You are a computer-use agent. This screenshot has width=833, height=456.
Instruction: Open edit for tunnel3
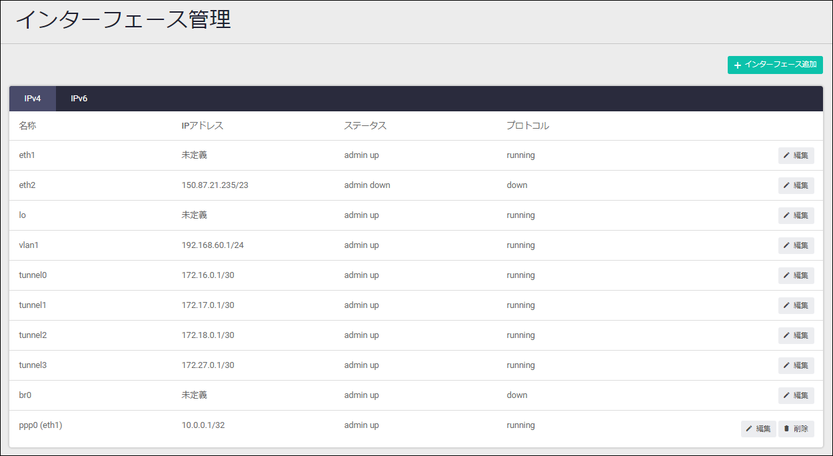coord(796,365)
